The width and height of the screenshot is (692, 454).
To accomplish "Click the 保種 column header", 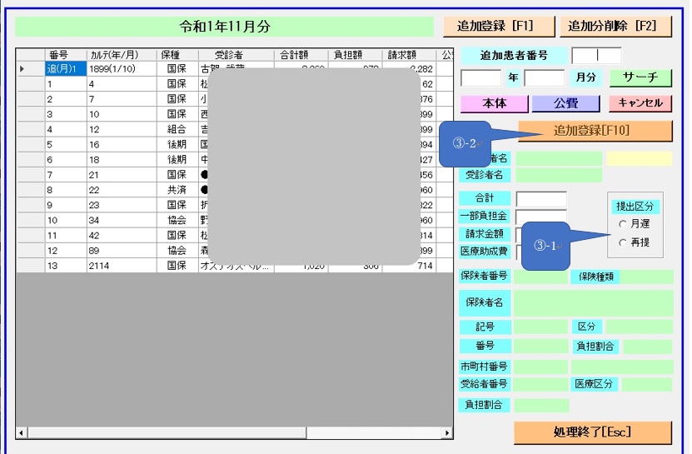I will pyautogui.click(x=177, y=55).
